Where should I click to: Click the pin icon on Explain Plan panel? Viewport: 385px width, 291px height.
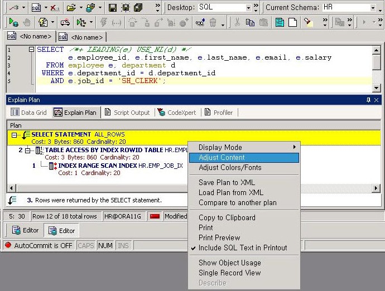(x=368, y=100)
